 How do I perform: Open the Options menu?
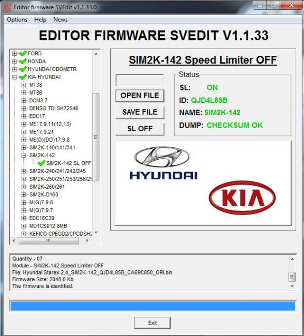pyautogui.click(x=17, y=20)
